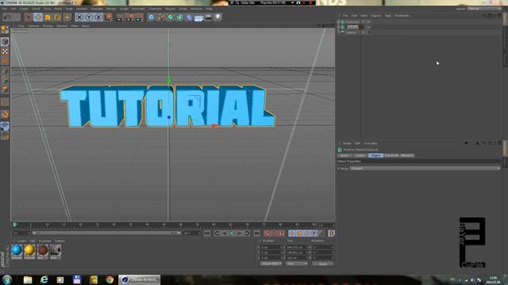
Task: Open the Mode dropdown in Object Properties
Action: tap(425, 169)
